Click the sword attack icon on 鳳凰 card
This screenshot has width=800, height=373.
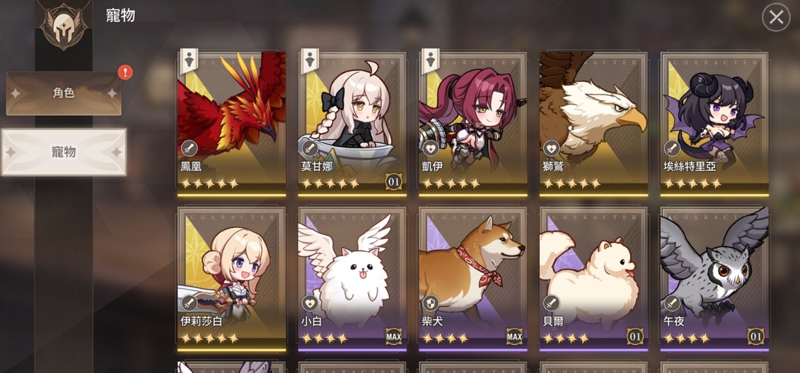coord(189,149)
